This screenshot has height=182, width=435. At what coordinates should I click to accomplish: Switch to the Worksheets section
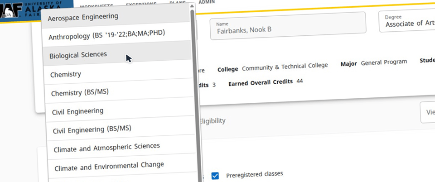[x=97, y=4]
